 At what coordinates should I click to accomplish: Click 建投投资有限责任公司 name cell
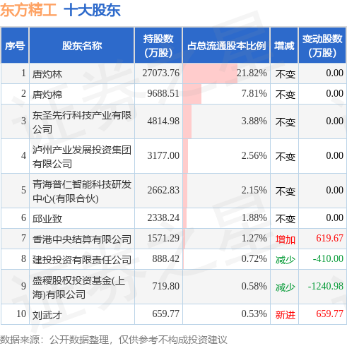click(x=82, y=260)
